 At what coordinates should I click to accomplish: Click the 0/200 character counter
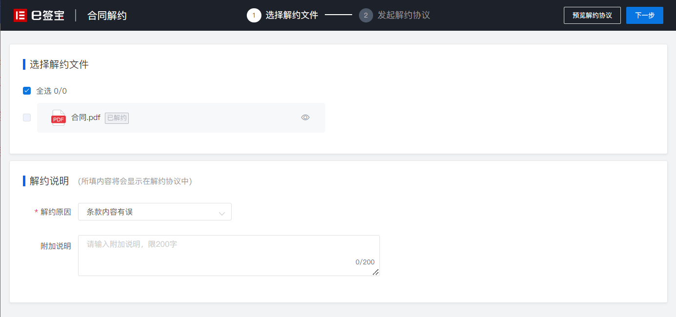pyautogui.click(x=365, y=262)
